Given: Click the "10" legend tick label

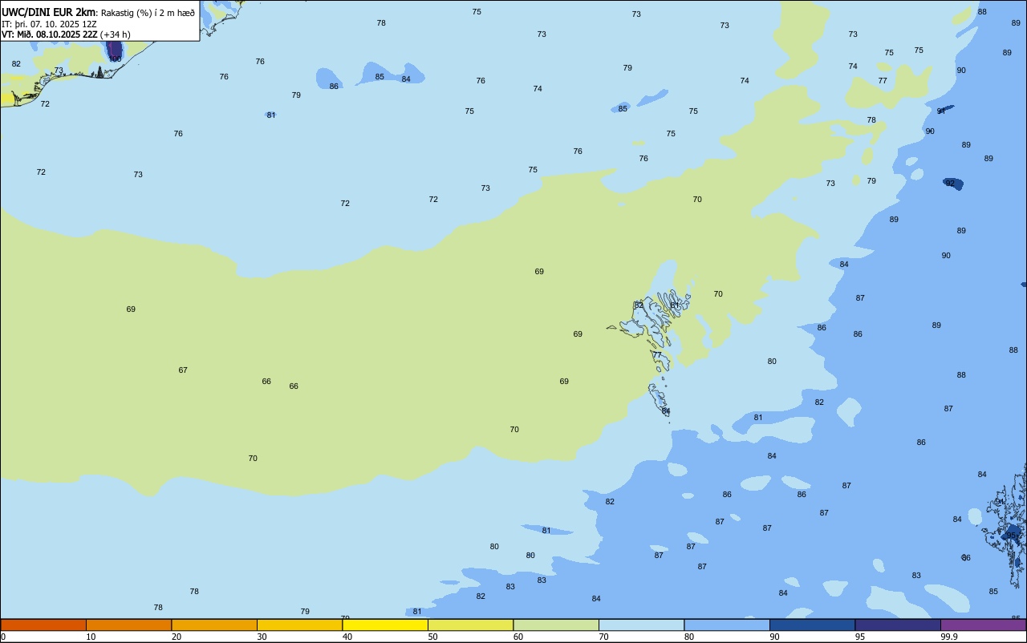Looking at the screenshot, I should (x=91, y=637).
